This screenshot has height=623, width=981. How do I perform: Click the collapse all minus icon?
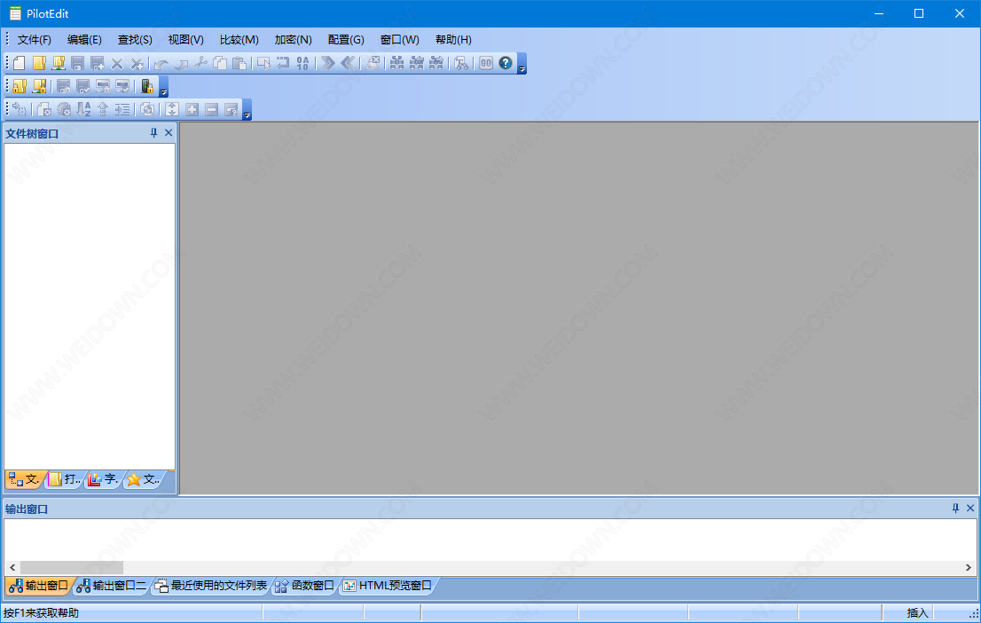click(x=211, y=109)
